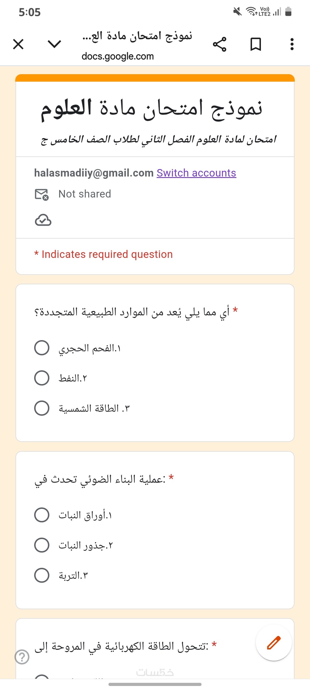Tap the cloud saved-draft icon
The height and width of the screenshot is (690, 310).
43,220
